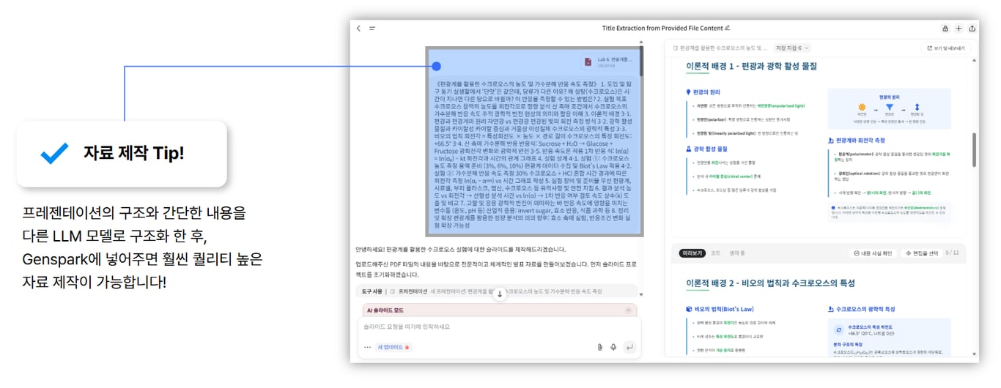The width and height of the screenshot is (1001, 388).
Task: Click the slide preview panel scrollbar
Action: click(974, 150)
